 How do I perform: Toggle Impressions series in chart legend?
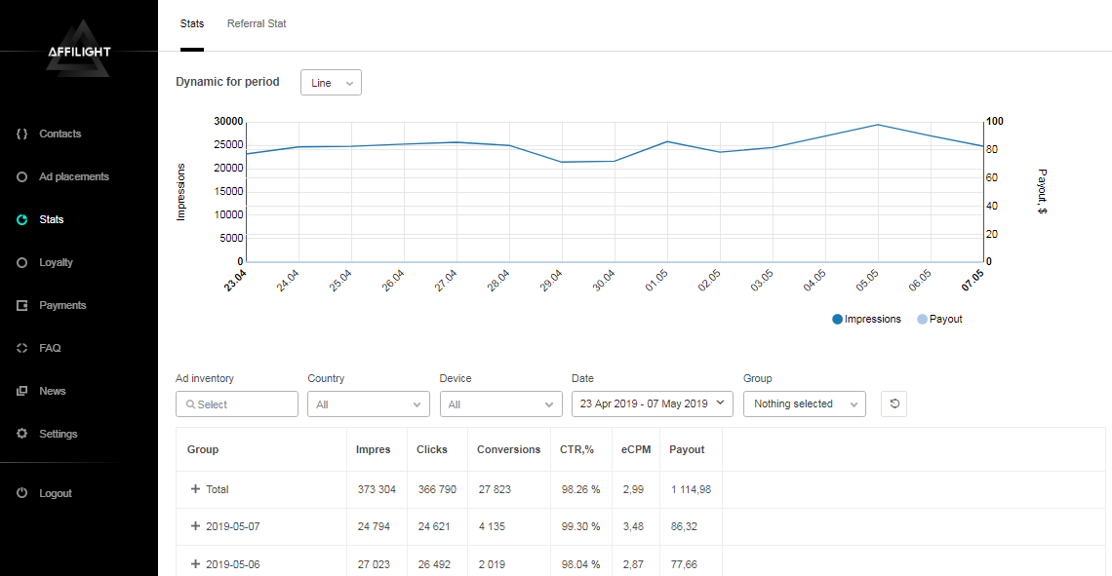(x=866, y=319)
